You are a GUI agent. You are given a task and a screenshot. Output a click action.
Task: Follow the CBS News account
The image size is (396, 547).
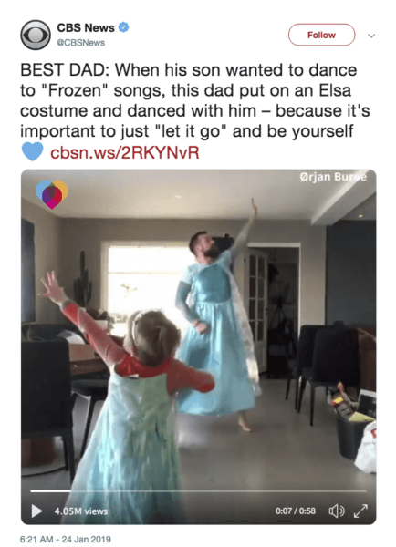click(321, 35)
